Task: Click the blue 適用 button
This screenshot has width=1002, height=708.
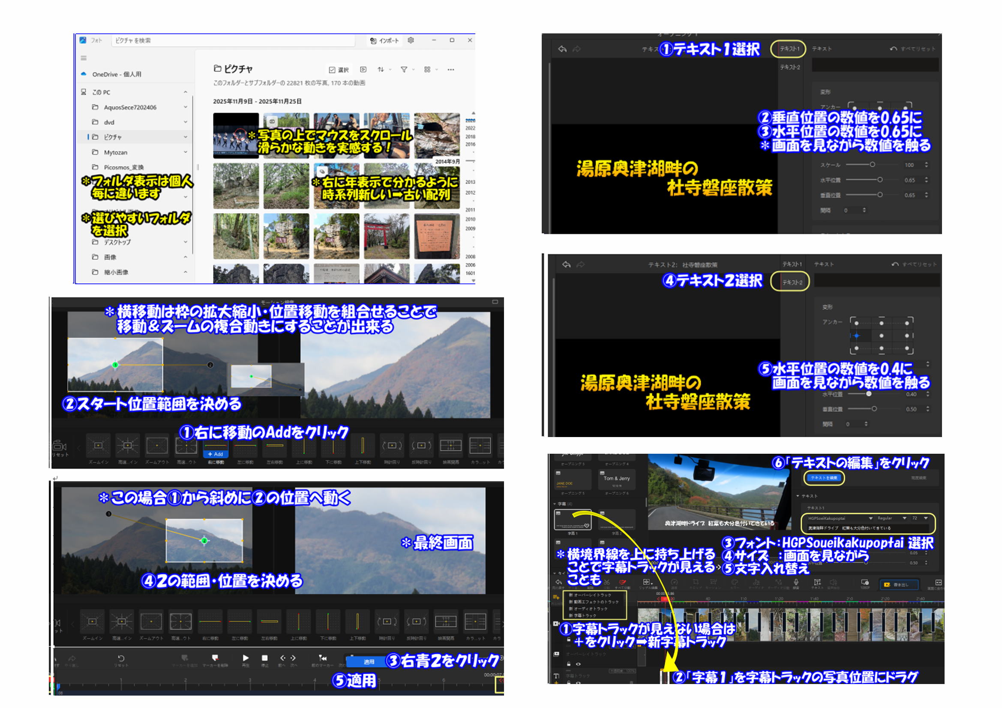Action: (x=369, y=661)
